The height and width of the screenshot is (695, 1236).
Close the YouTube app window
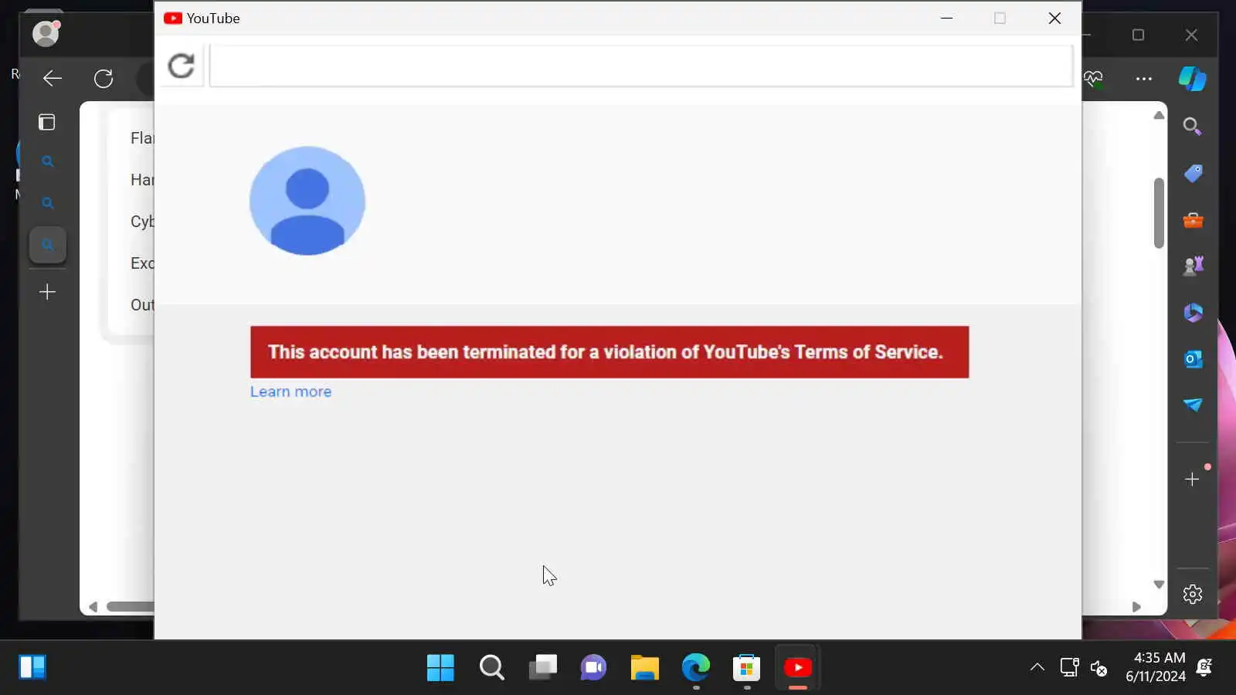pos(1054,18)
